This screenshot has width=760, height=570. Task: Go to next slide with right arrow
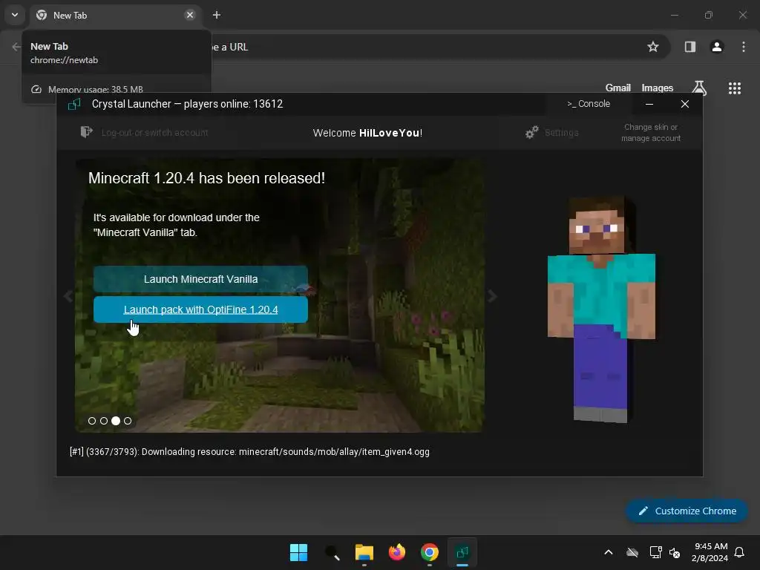492,295
